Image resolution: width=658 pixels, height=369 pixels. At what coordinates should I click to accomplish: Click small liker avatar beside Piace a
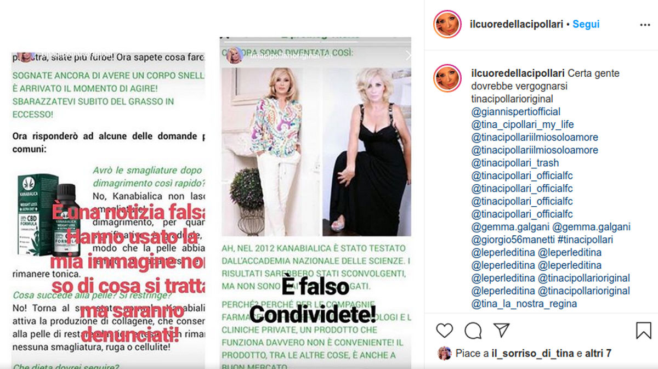click(x=444, y=354)
